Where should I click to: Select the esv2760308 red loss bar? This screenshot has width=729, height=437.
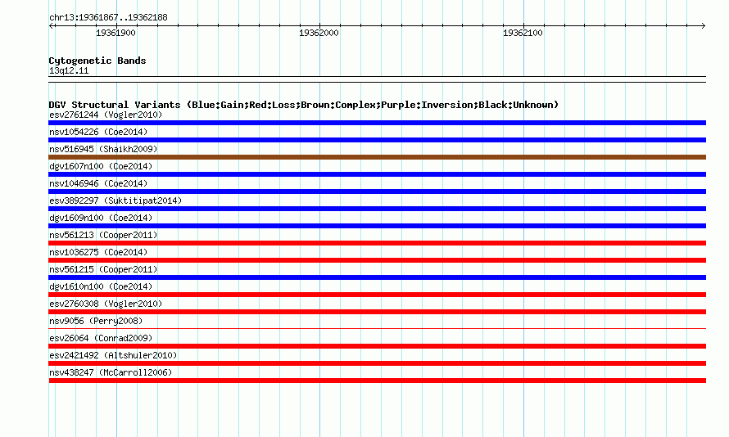[377, 312]
